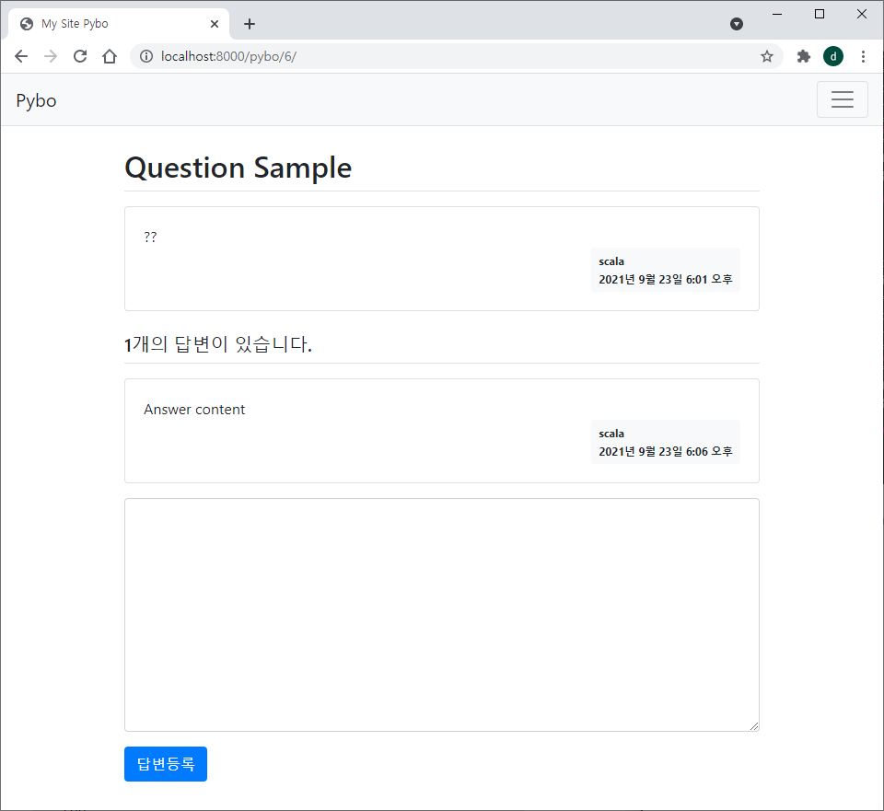Image resolution: width=884 pixels, height=811 pixels.
Task: Click the 'Answer content' text
Action: coord(194,409)
